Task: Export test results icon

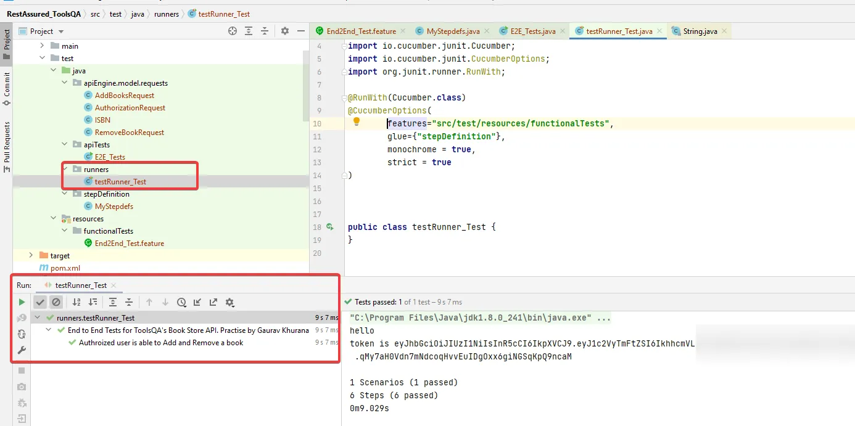Action: 213,302
